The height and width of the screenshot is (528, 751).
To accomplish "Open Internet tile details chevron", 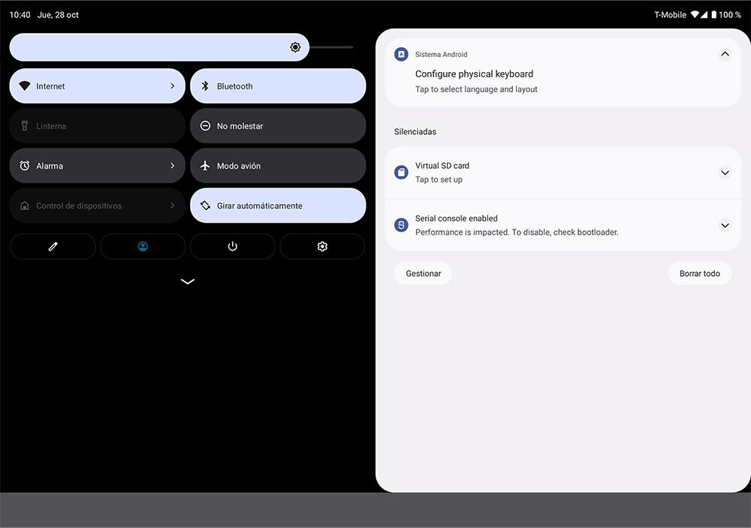I will [173, 86].
